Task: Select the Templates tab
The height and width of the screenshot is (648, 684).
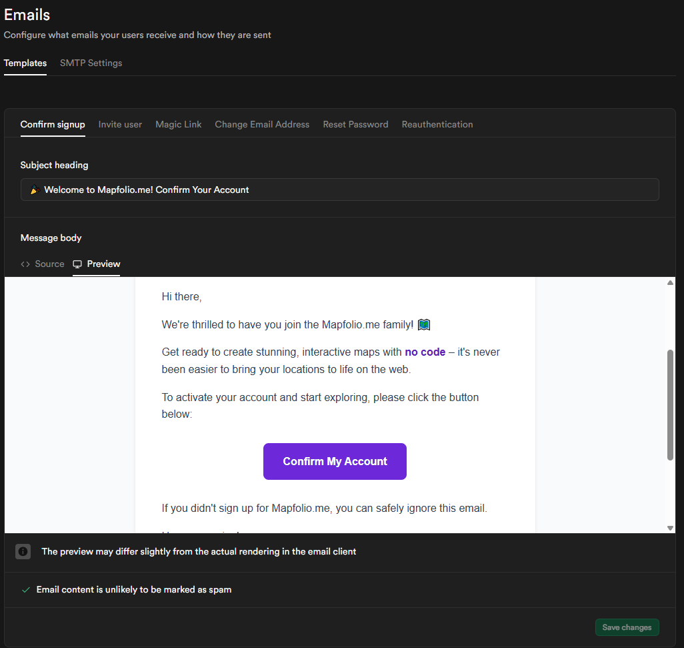Action: click(25, 63)
